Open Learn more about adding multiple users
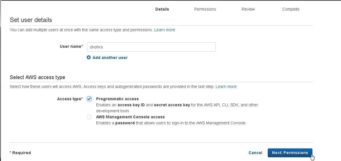Viewport: 341px width, 161px height. (x=164, y=30)
